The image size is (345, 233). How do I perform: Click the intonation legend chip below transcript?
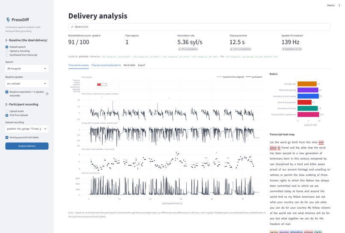296,232
